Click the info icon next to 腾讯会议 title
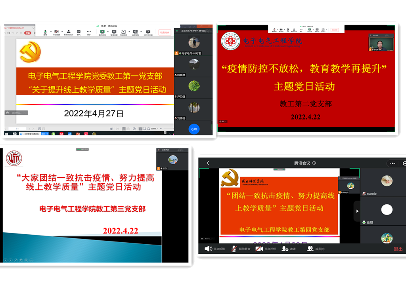The width and height of the screenshot is (406, 304). pyautogui.click(x=314, y=163)
